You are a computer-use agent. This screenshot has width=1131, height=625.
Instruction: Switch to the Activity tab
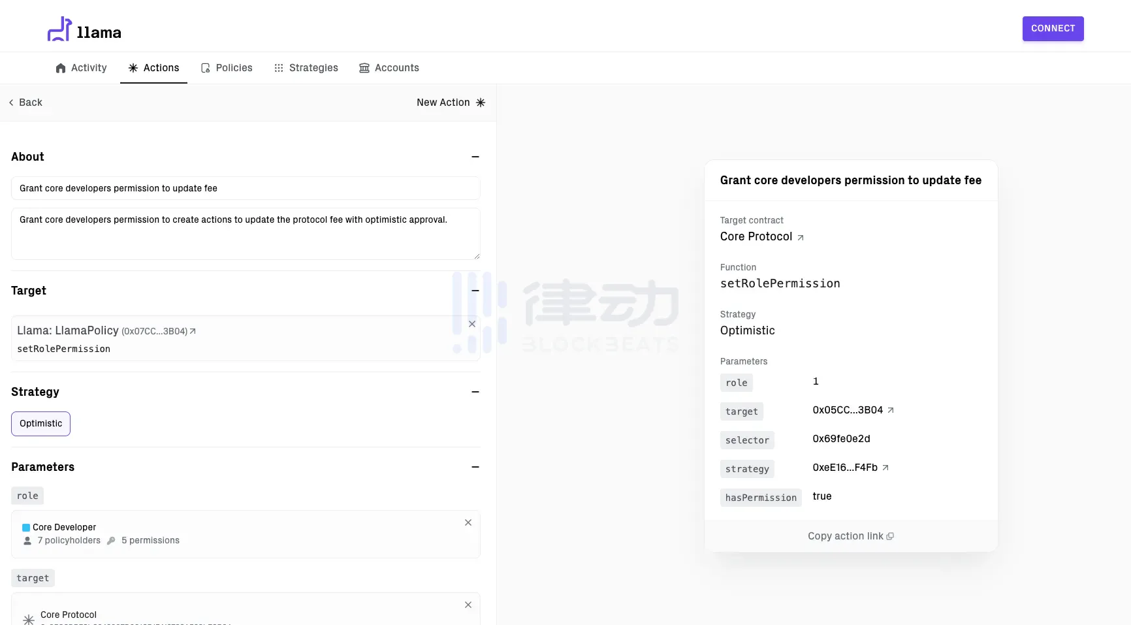pyautogui.click(x=82, y=68)
